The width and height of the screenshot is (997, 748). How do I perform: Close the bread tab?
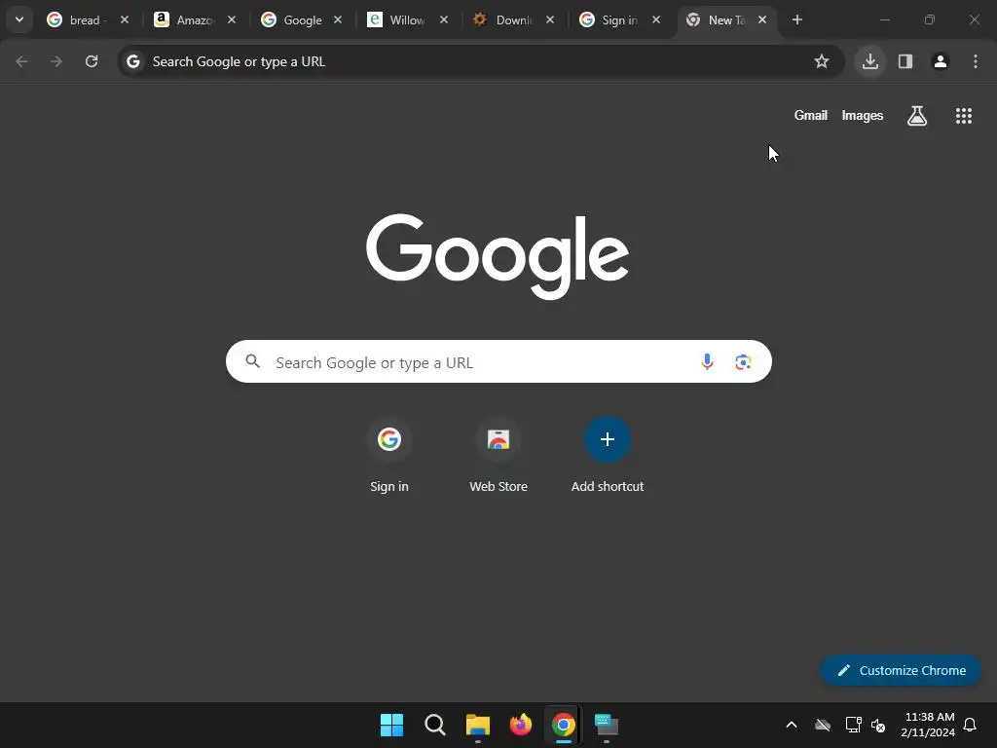pos(125,19)
